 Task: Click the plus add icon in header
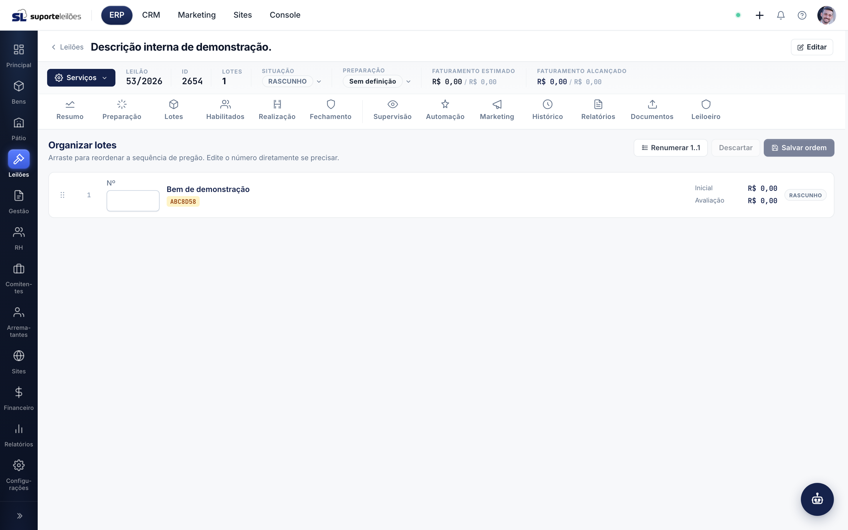pos(759,15)
